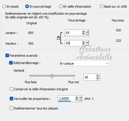Enable Conserver la taille d'impression d'origine

click(11, 89)
